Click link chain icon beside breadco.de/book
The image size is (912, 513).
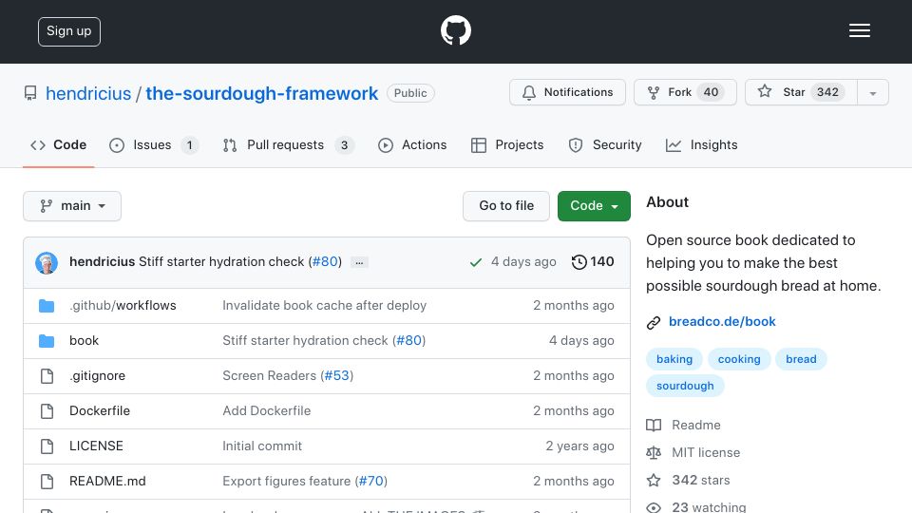(654, 322)
